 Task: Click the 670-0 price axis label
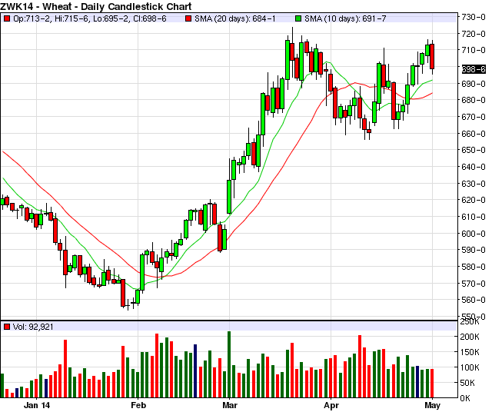coord(474,117)
